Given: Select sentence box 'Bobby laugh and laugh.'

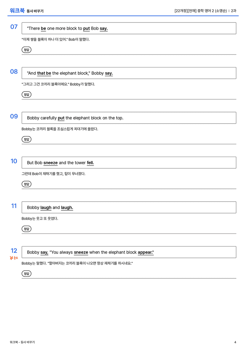Looking at the screenshot, I should (x=129, y=207).
